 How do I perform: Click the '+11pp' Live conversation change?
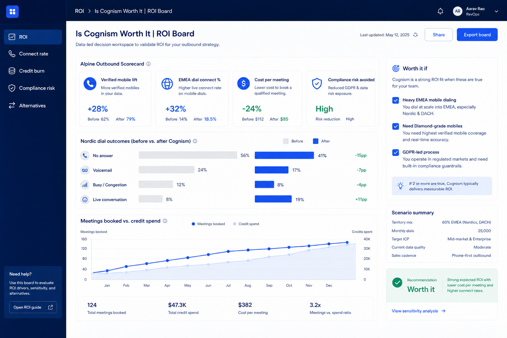[x=361, y=200]
